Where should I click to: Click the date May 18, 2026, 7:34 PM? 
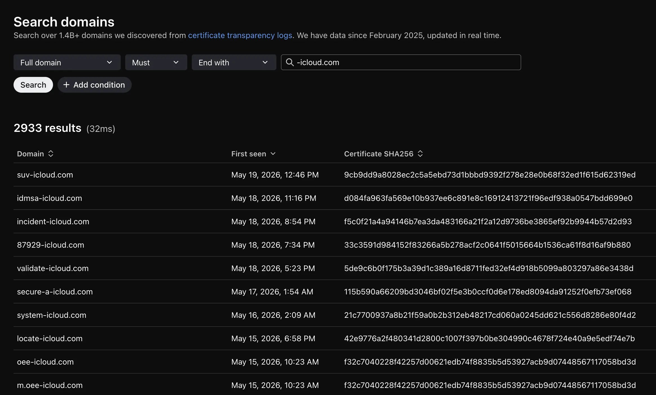273,245
